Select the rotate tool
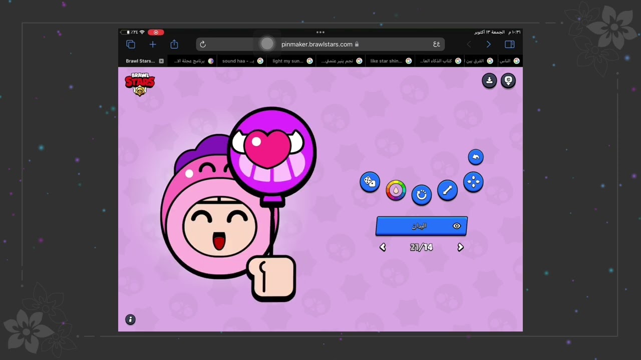Viewport: 641px width, 360px height. pyautogui.click(x=422, y=194)
